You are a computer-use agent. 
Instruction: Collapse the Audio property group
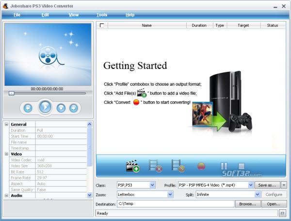6,195
